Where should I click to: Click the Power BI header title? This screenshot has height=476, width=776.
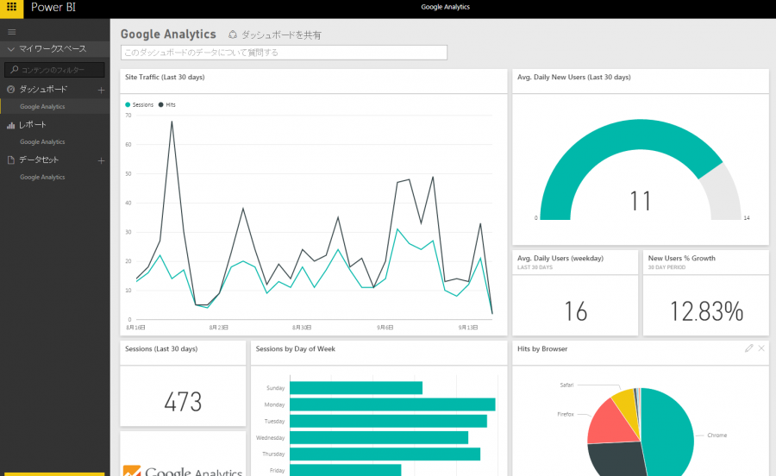point(53,8)
